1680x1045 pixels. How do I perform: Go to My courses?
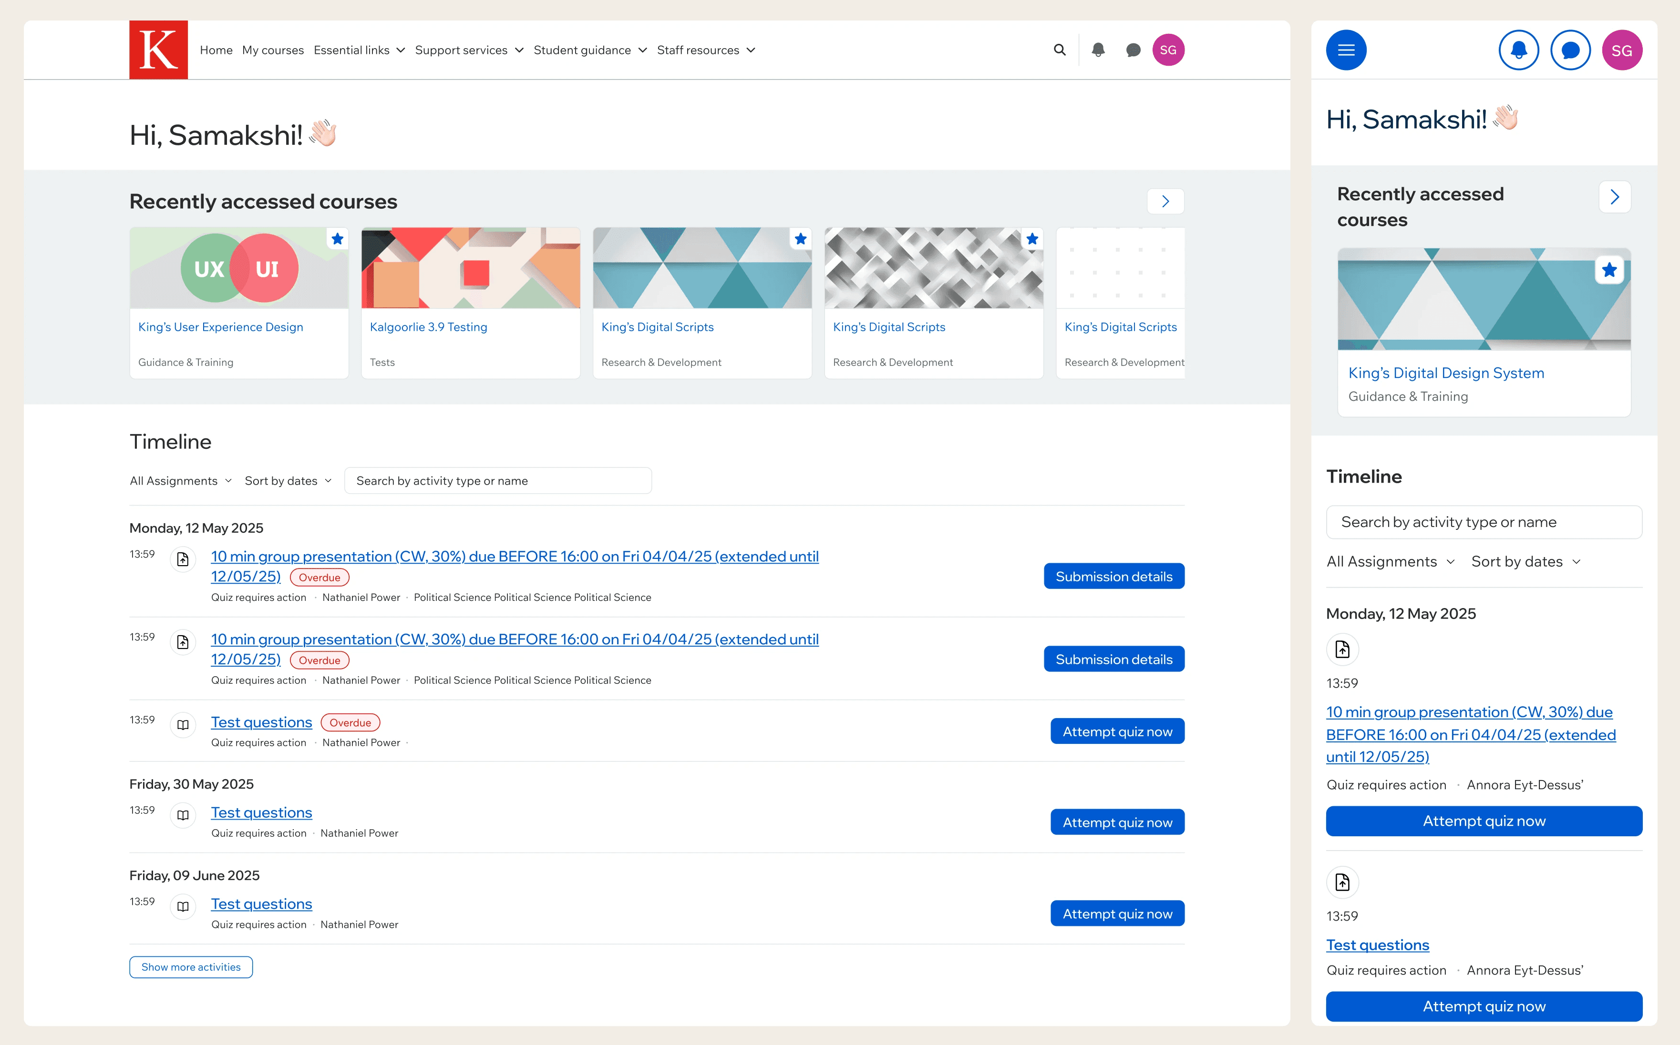[x=272, y=50]
